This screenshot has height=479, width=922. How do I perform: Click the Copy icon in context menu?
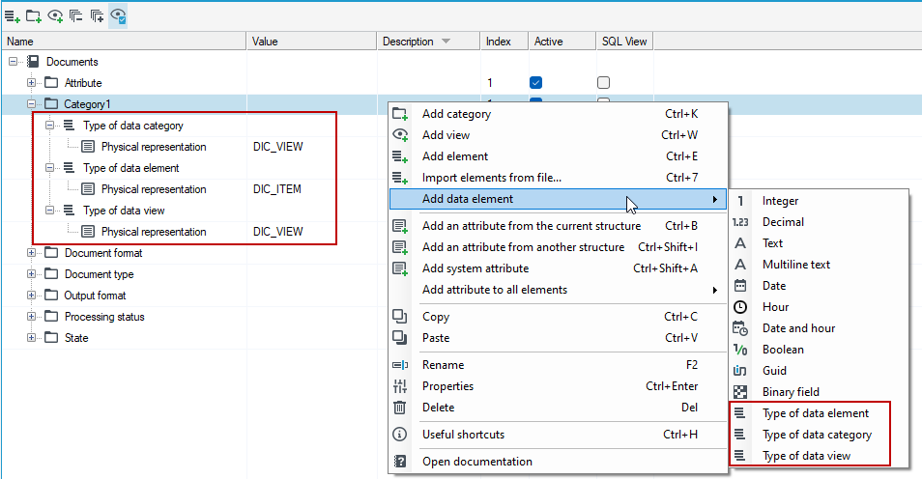[399, 316]
